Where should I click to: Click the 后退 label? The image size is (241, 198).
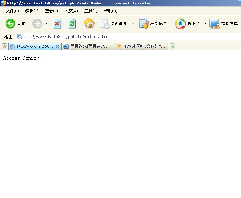click(x=22, y=23)
